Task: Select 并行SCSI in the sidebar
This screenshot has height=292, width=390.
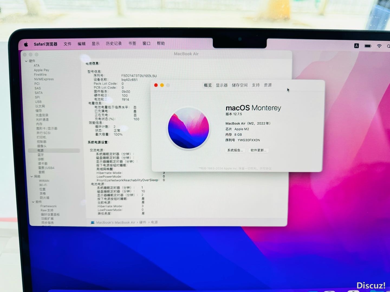Action: (x=43, y=133)
